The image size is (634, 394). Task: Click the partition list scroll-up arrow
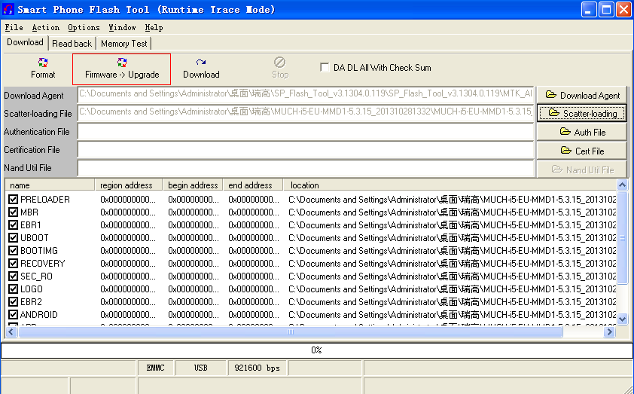(622, 185)
